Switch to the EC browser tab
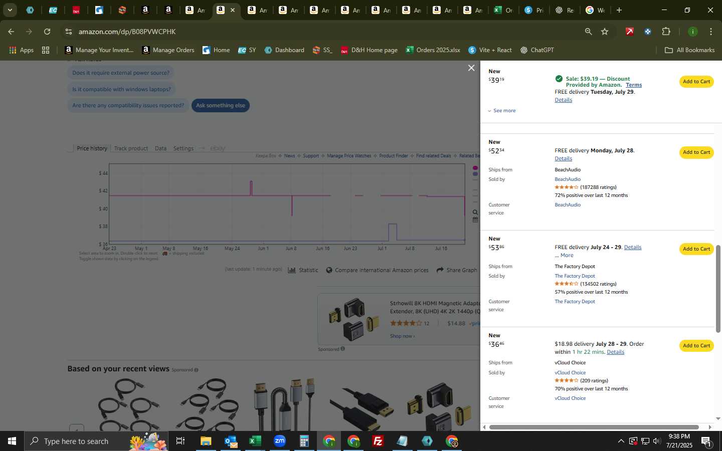The width and height of the screenshot is (722, 451). pos(53,10)
